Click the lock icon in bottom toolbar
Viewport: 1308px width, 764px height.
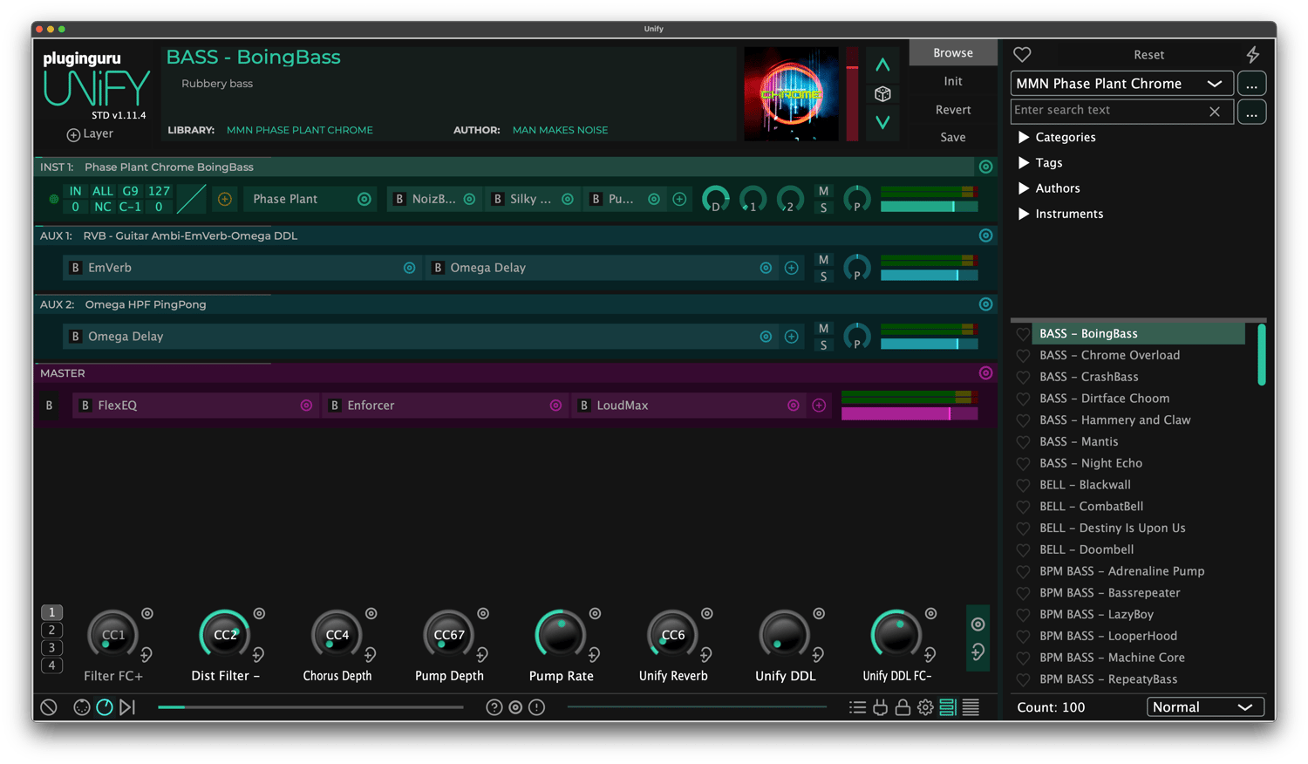903,707
